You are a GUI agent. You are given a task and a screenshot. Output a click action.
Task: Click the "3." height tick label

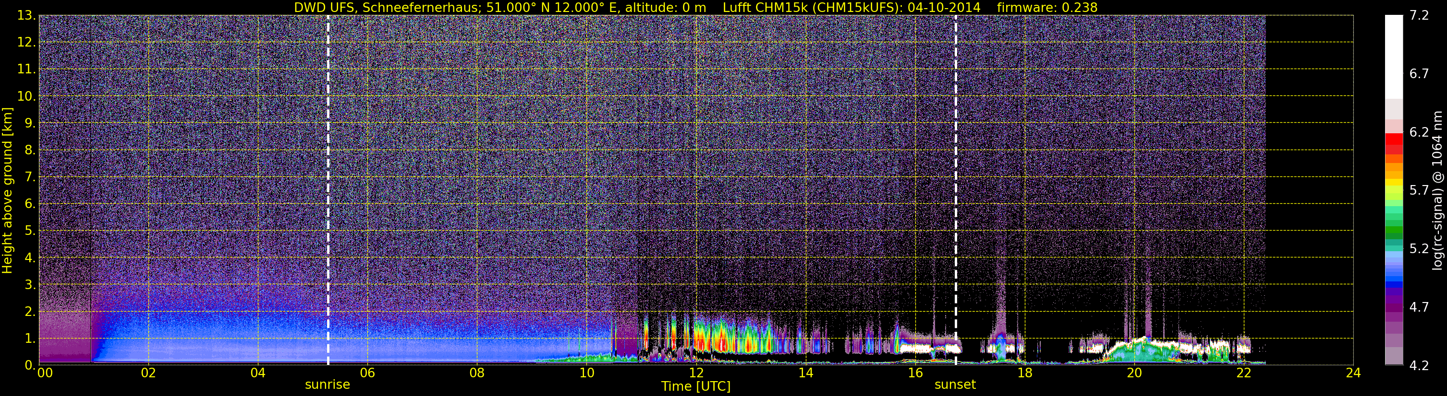pos(30,285)
